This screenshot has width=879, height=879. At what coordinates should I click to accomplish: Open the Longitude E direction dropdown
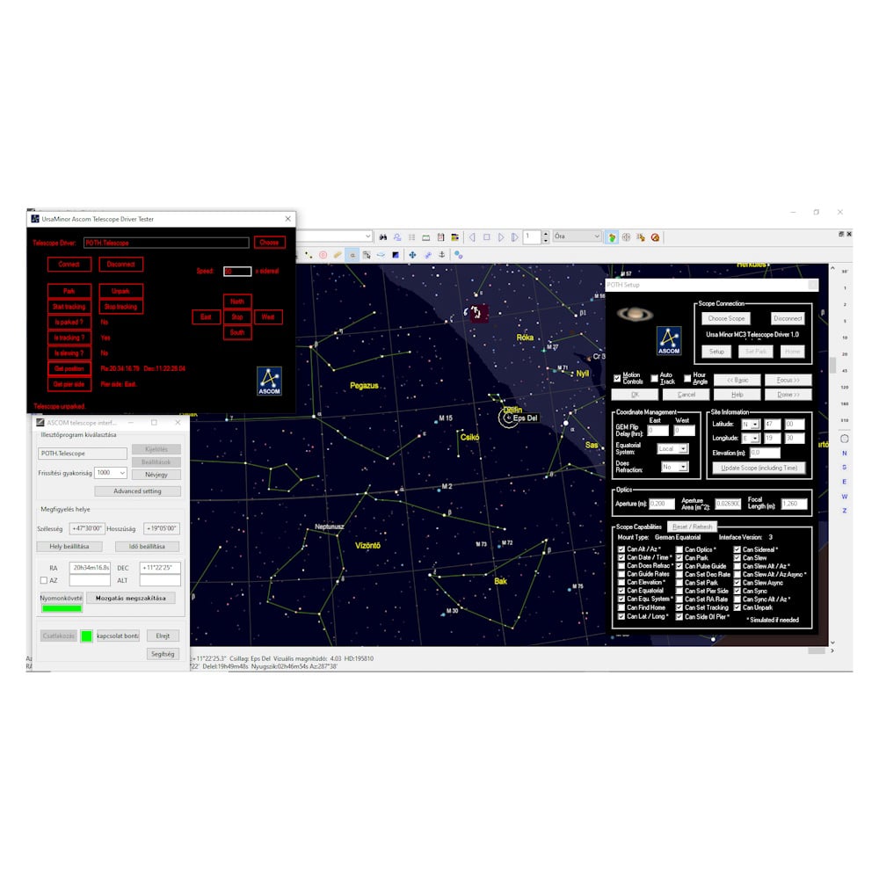tap(750, 439)
